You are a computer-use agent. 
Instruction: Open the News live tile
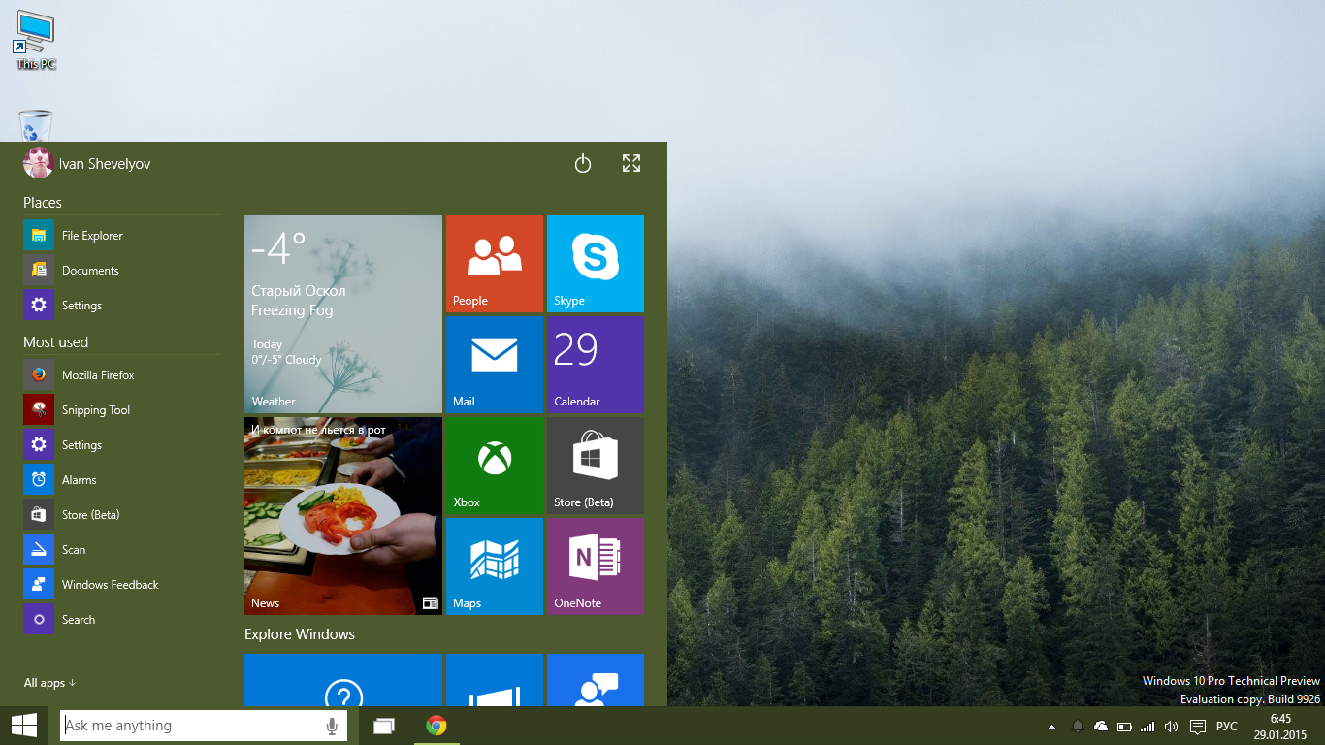click(343, 516)
